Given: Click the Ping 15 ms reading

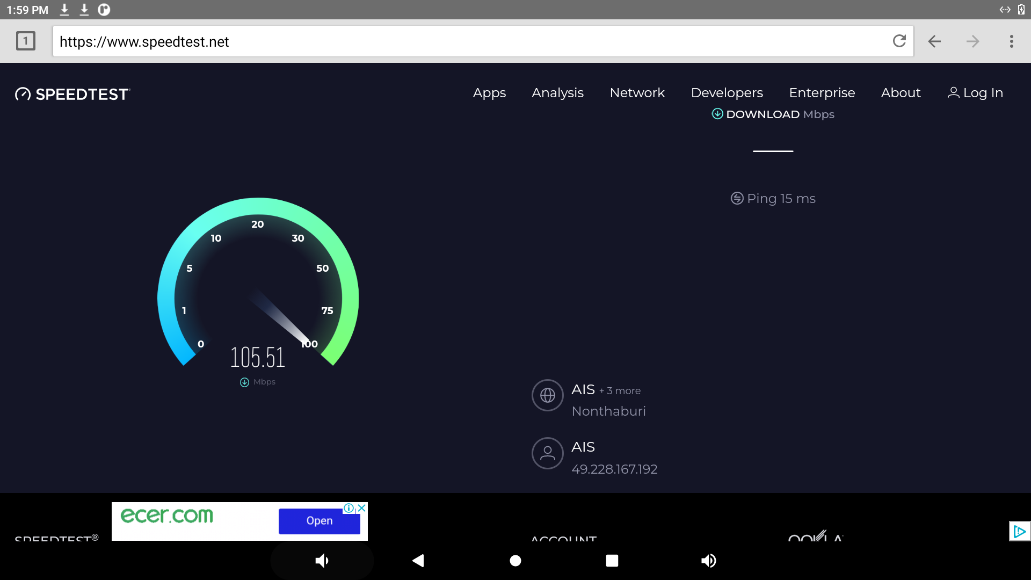Looking at the screenshot, I should 781,199.
